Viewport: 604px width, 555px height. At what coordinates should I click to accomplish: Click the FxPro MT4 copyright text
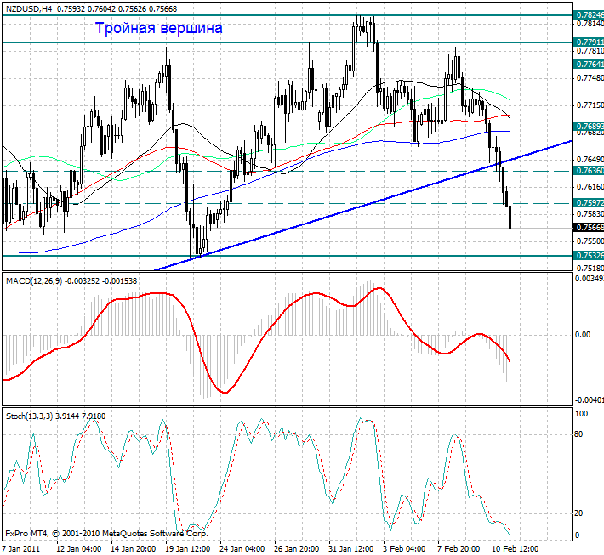click(106, 534)
